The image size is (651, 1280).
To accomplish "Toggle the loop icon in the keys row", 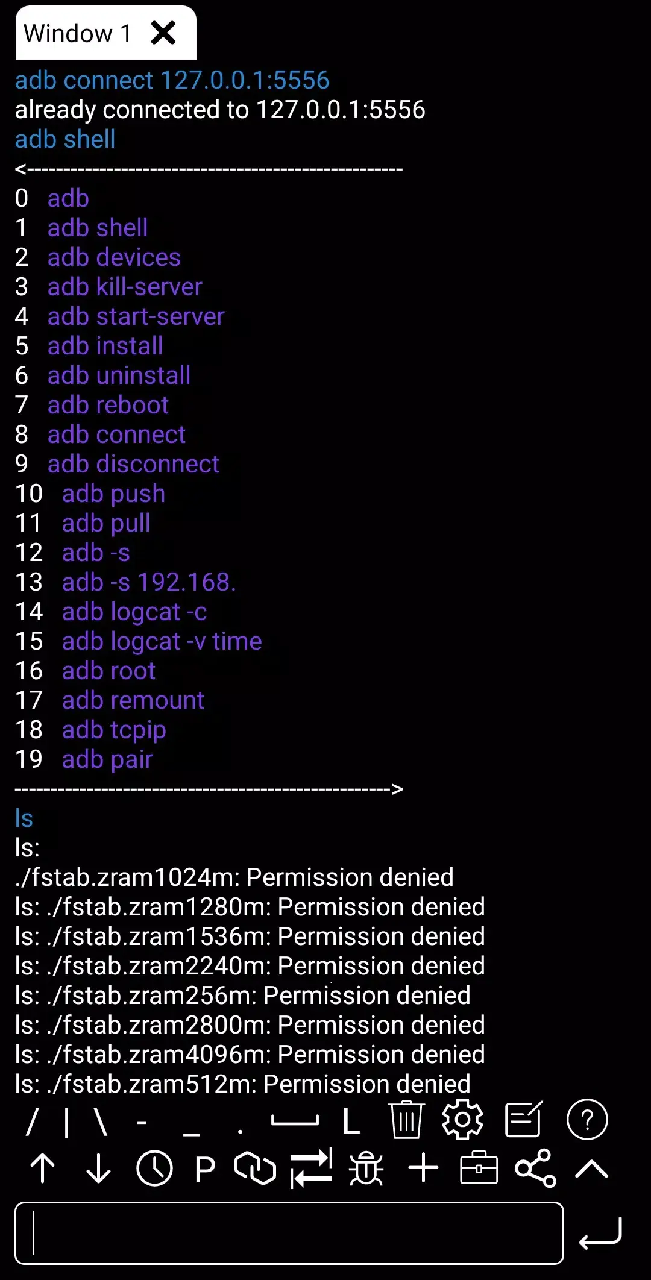I will coord(254,1168).
